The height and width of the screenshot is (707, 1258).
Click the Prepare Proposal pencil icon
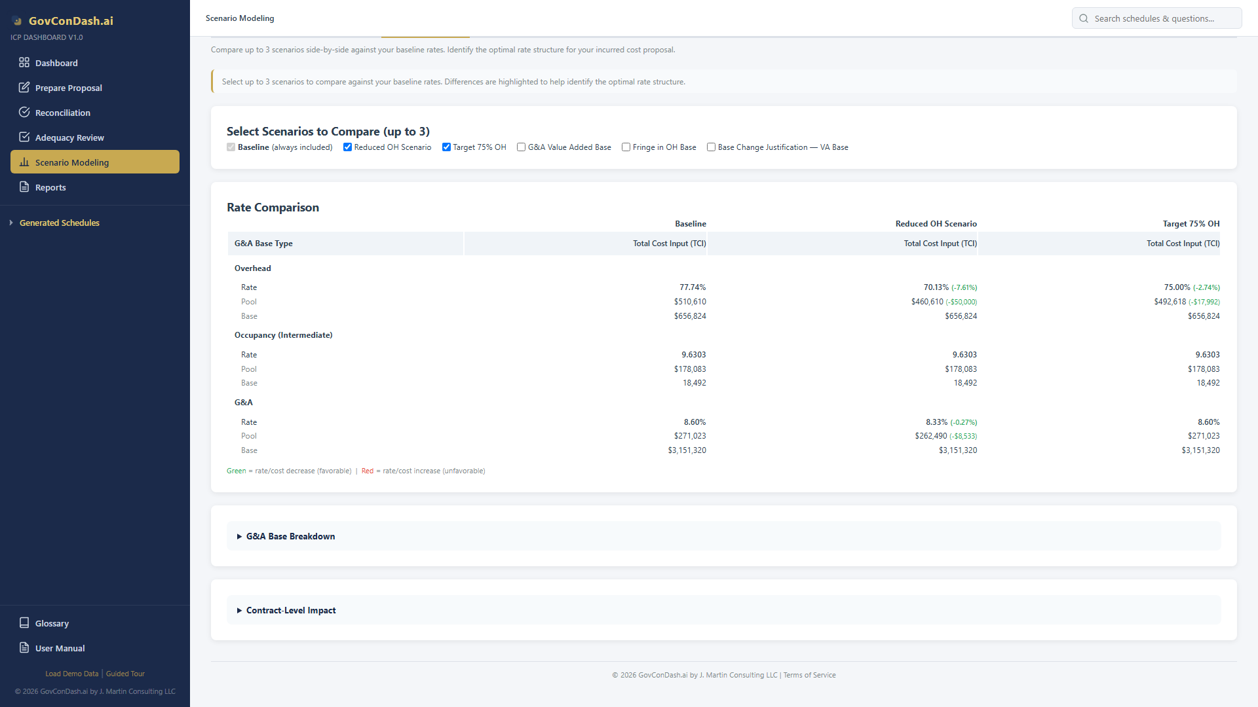24,88
